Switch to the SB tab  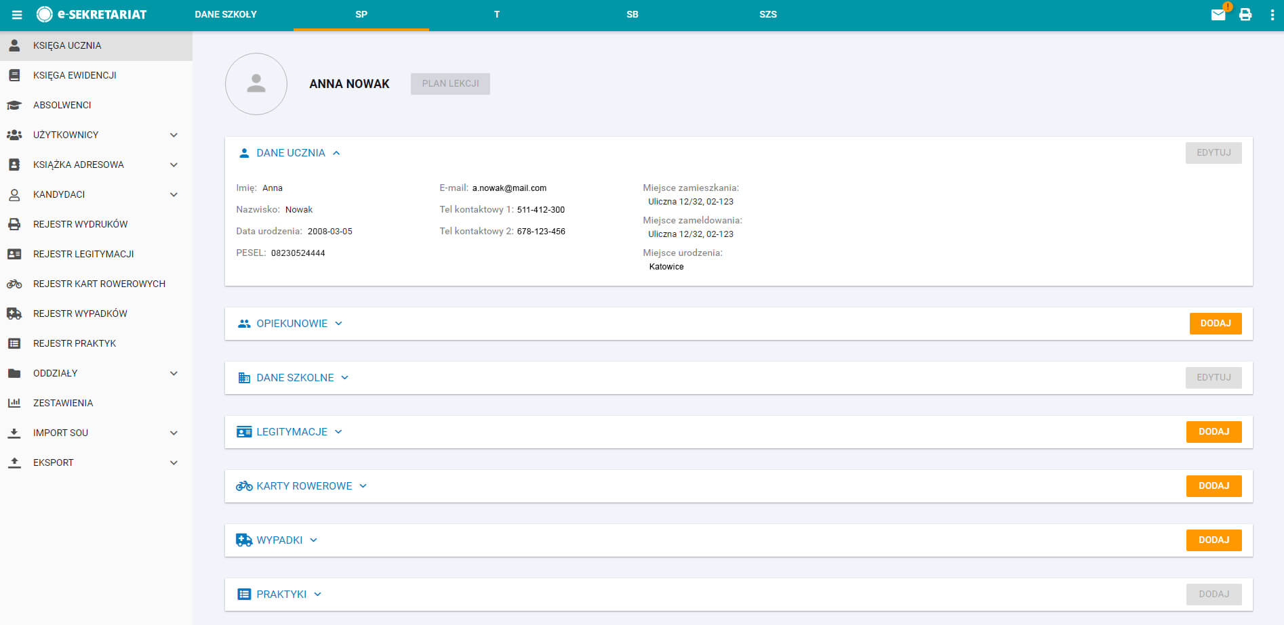point(633,14)
